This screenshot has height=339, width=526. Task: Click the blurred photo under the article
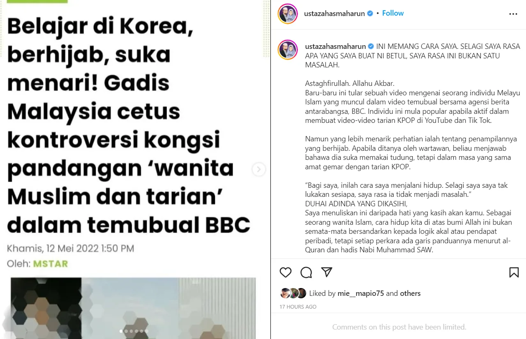click(x=133, y=308)
